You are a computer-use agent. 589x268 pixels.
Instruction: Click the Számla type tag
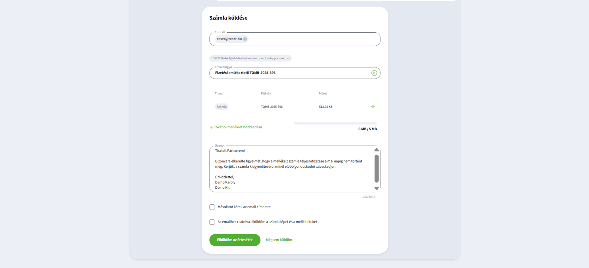coord(222,107)
